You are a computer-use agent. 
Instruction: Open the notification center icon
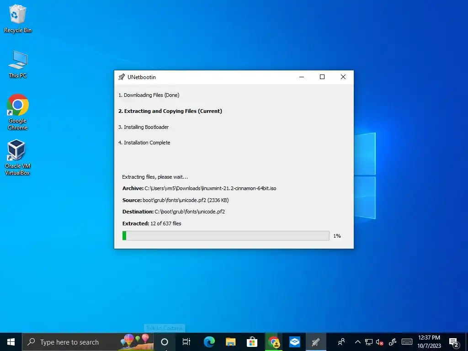[x=454, y=343]
